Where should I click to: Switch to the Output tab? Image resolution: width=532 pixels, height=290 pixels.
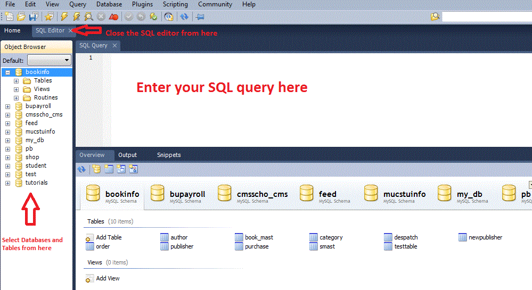click(128, 155)
